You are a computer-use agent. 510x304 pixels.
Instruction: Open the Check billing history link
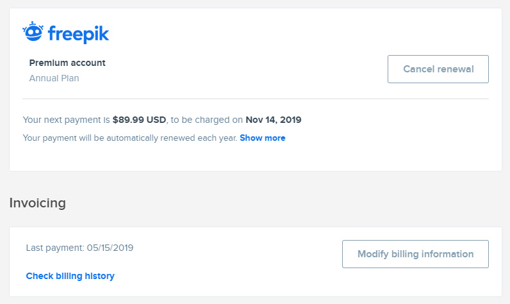click(x=70, y=276)
